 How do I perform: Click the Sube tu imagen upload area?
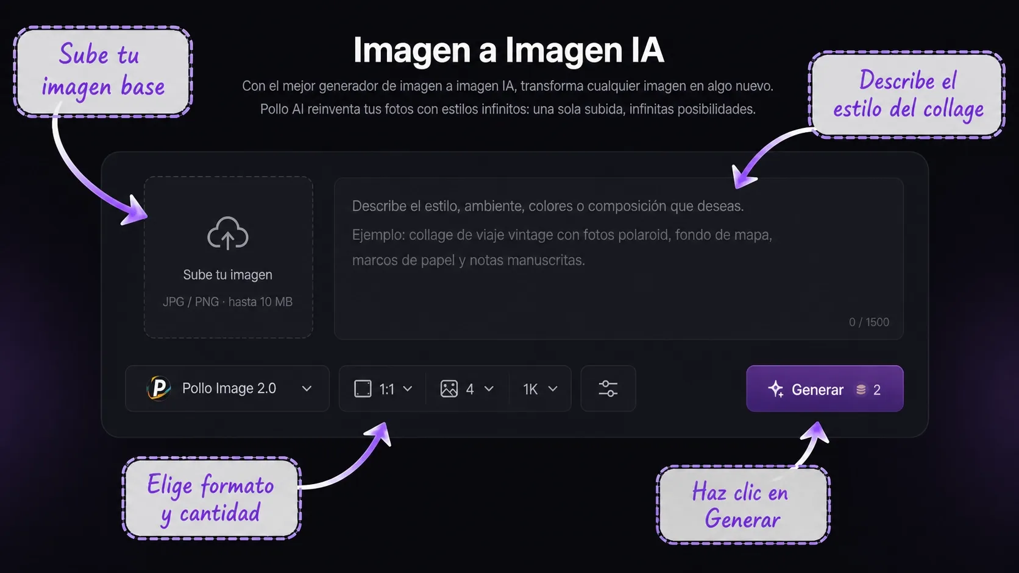tap(229, 257)
